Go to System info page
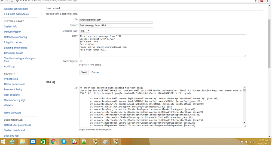272x153 pixels. click(x=11, y=26)
